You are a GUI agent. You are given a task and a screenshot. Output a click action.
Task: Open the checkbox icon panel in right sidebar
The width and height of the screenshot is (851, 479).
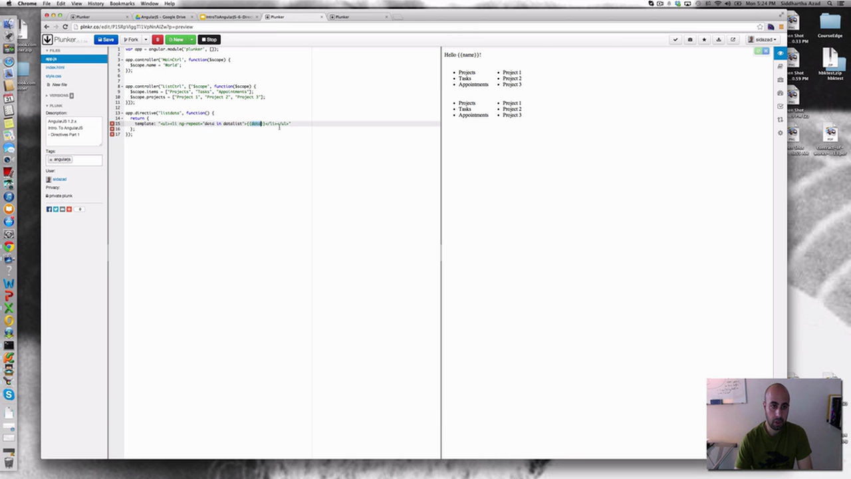point(781,106)
